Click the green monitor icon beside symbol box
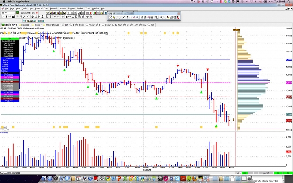This screenshot has height=183, width=293. point(17,13)
